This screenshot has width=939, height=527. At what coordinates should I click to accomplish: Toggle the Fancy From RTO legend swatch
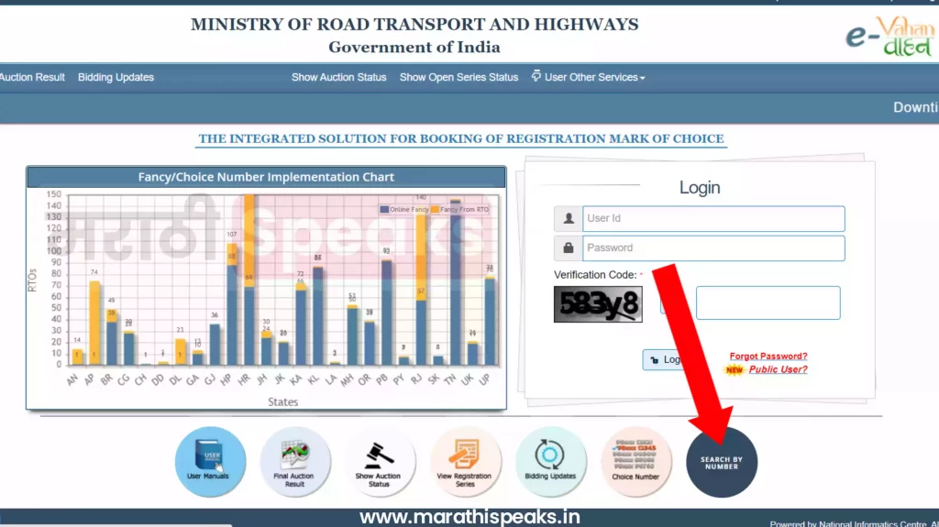click(x=436, y=210)
